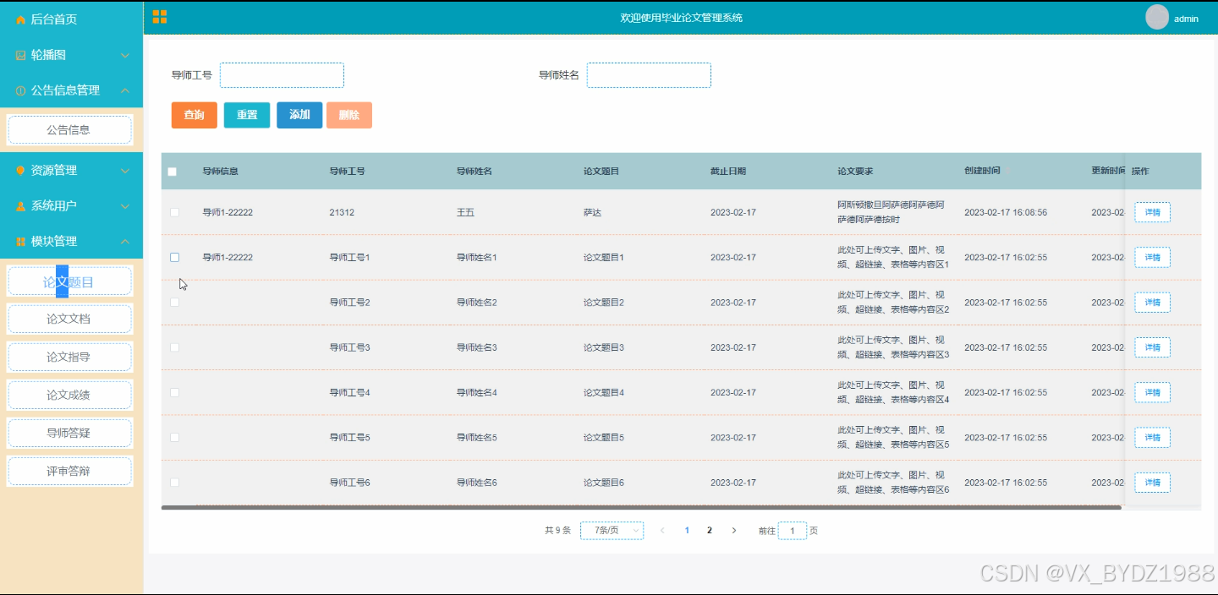The height and width of the screenshot is (595, 1218).
Task: Go to 后台首页
Action: pyautogui.click(x=54, y=19)
